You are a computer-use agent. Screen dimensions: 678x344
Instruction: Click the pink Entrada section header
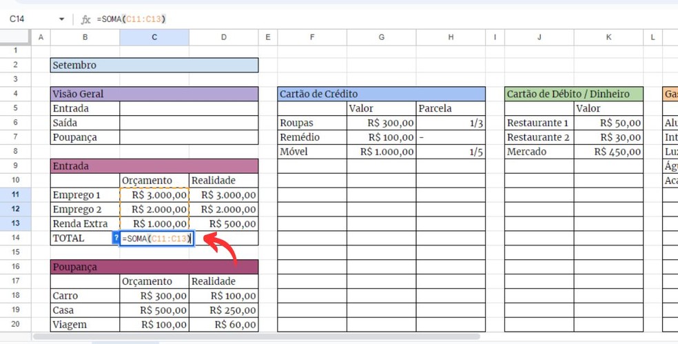tap(154, 165)
